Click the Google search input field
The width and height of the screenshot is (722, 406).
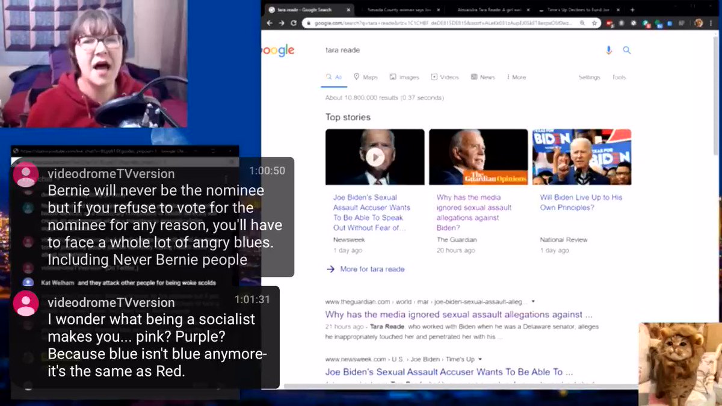point(460,51)
